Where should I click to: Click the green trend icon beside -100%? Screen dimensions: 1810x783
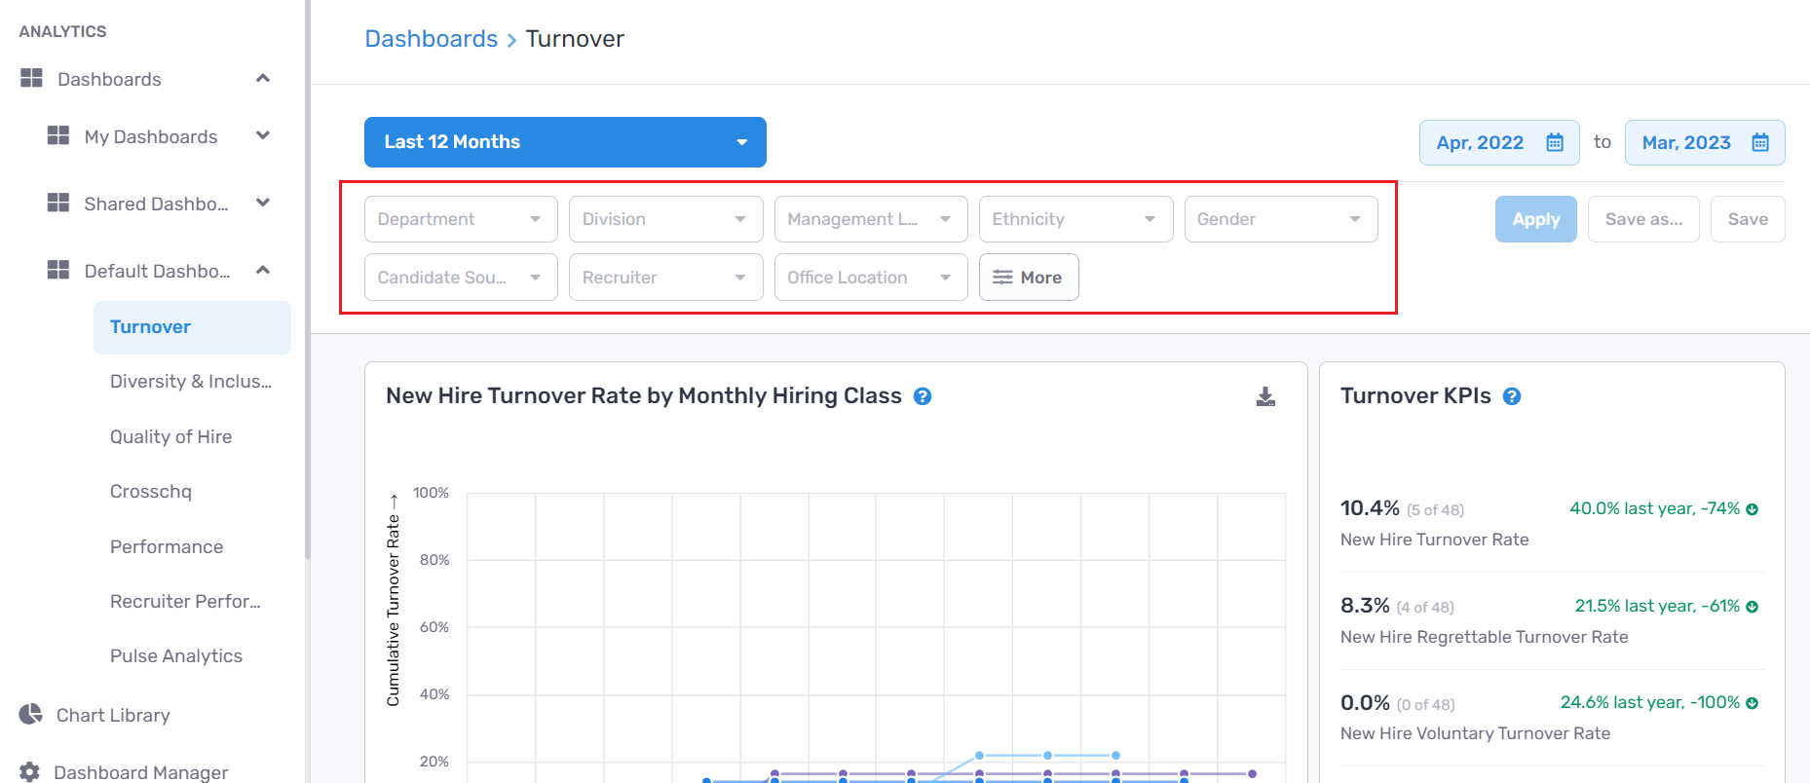click(1752, 703)
